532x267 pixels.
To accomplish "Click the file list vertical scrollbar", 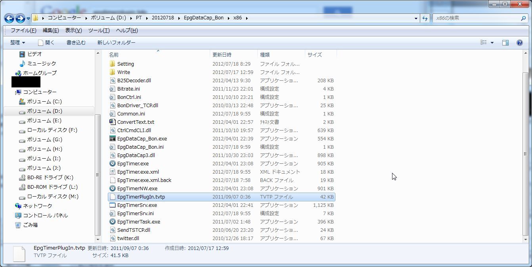I will (526, 154).
